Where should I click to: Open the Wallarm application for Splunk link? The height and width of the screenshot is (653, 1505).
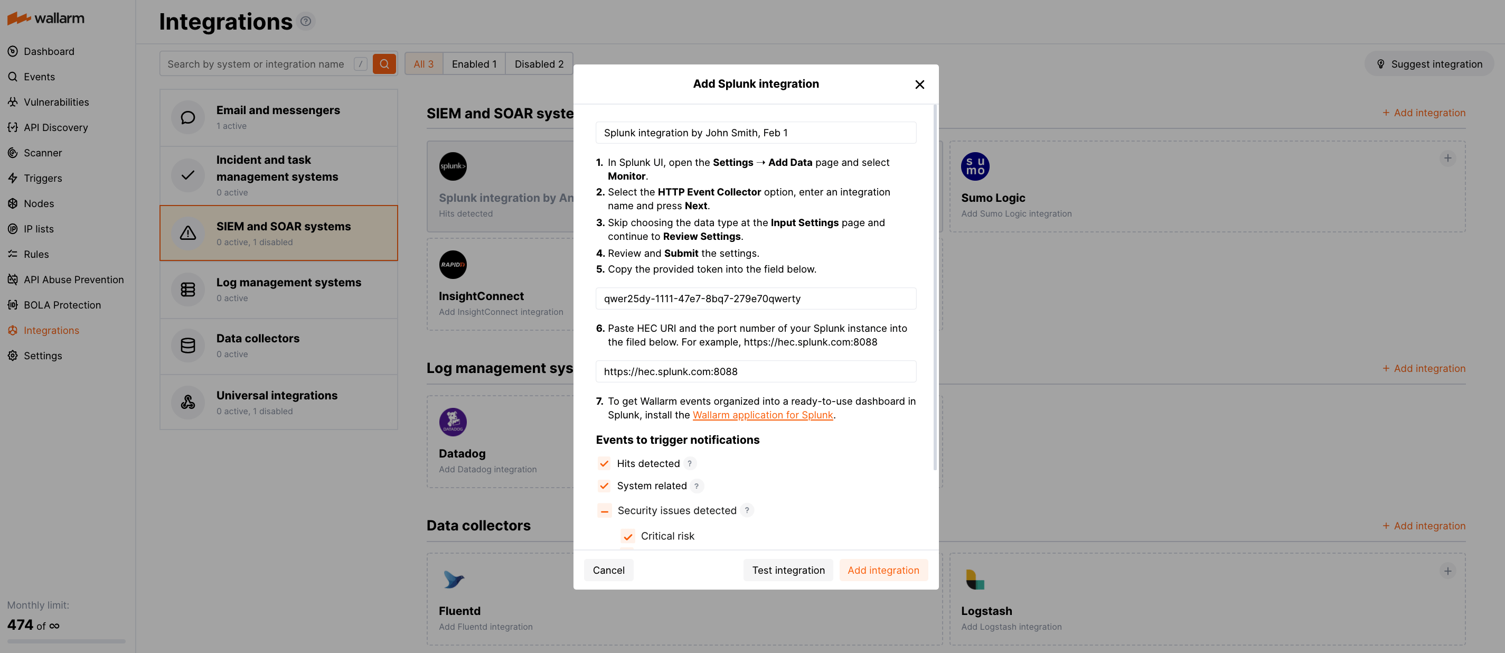pyautogui.click(x=763, y=415)
